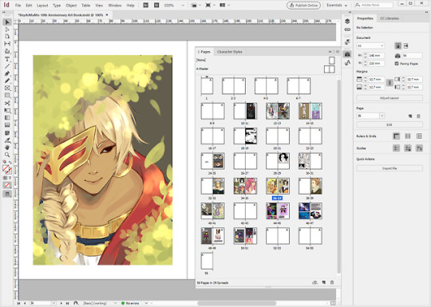The width and height of the screenshot is (431, 307).
Task: Toggle Show Rulers in Rulers & Grids
Action: pyautogui.click(x=396, y=136)
